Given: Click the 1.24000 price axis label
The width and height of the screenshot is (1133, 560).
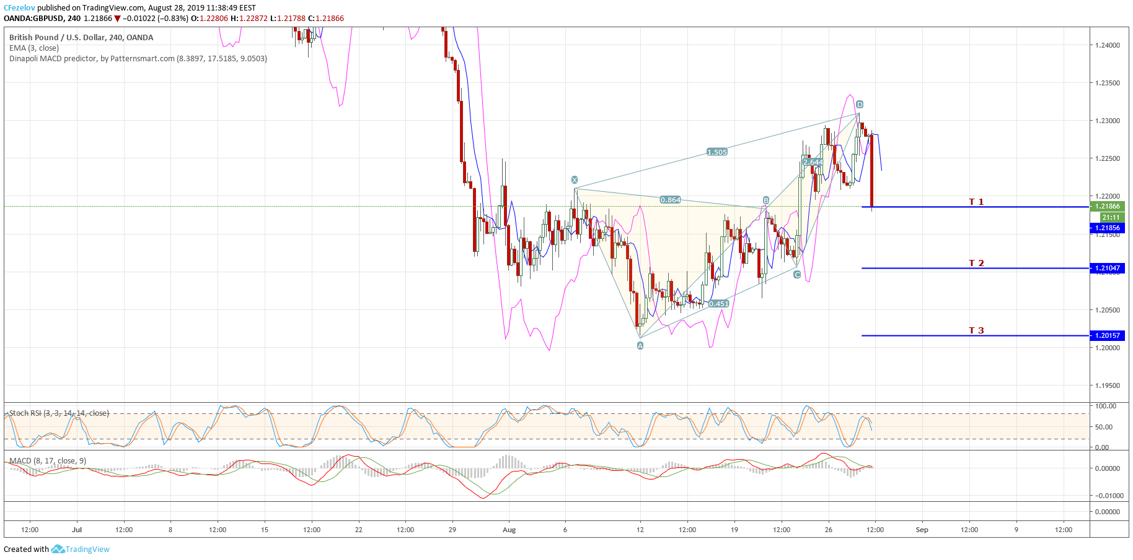Looking at the screenshot, I should [1108, 45].
